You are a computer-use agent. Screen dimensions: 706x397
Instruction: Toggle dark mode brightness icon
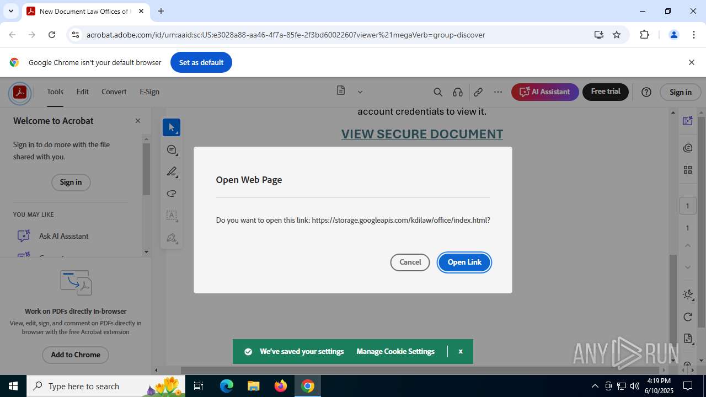coord(687,294)
